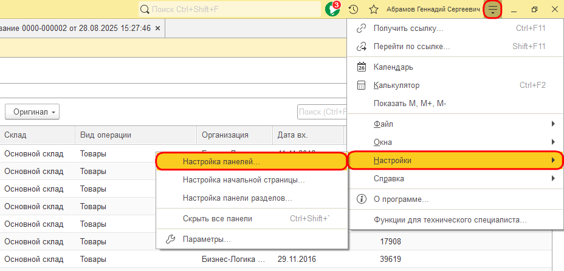Sort by the Дата вх. column header
564x271 pixels.
pos(308,135)
